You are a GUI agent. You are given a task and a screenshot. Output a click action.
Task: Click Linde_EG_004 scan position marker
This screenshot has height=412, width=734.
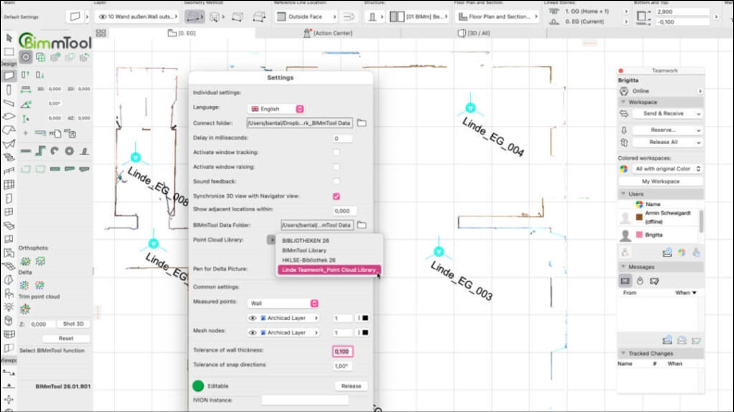tap(470, 108)
